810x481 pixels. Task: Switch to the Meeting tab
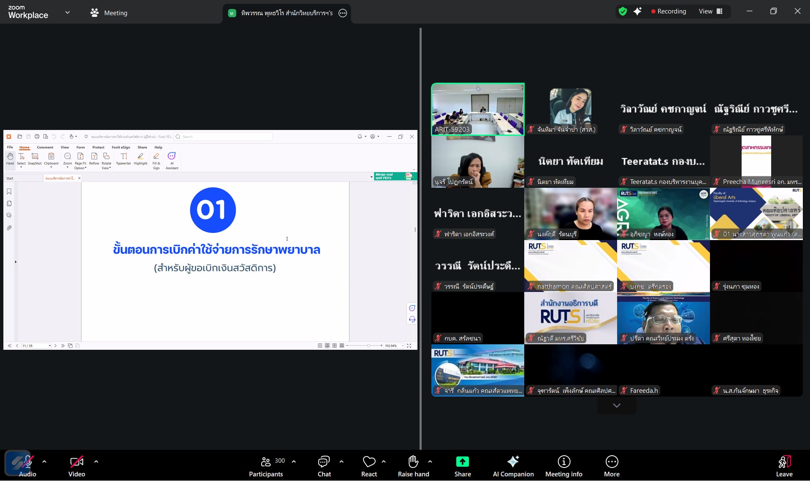(109, 13)
